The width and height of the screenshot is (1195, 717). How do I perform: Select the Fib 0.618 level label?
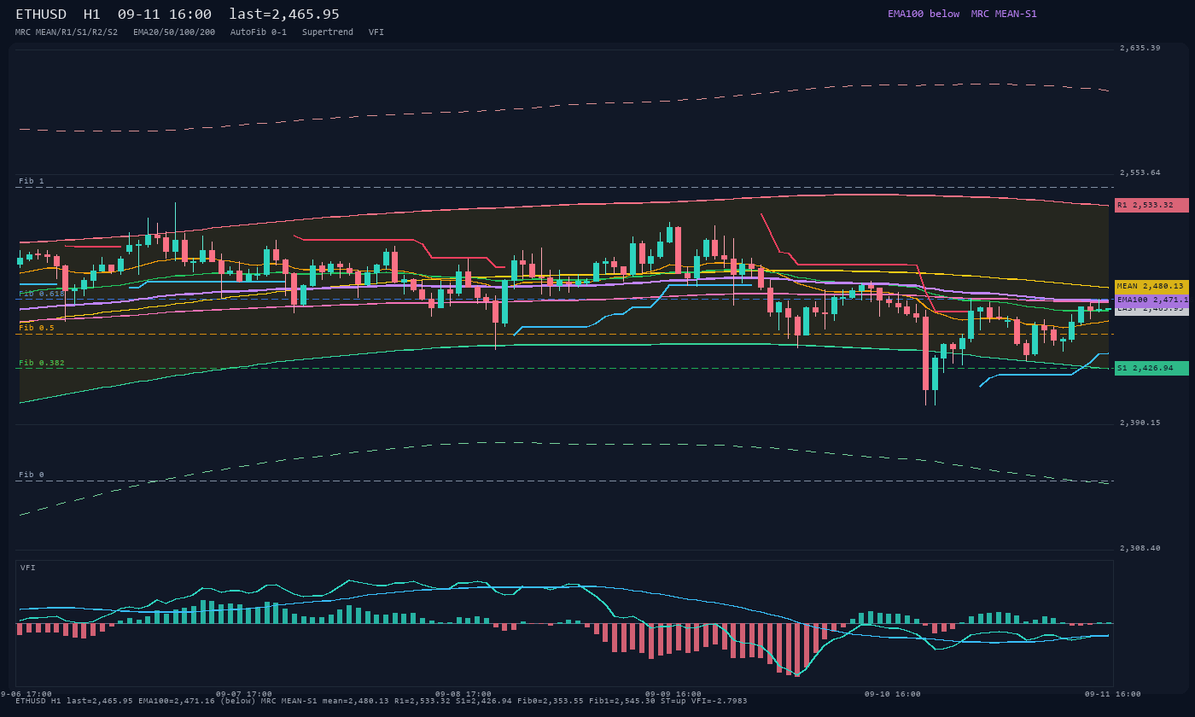point(42,294)
